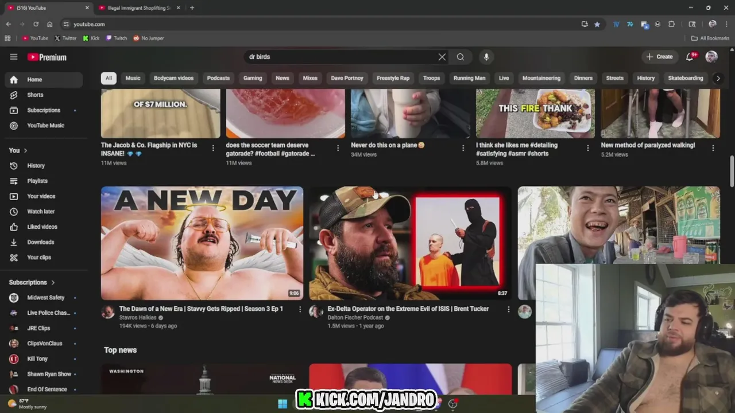This screenshot has height=413, width=735.
Task: Play 'A New Day' Stavvy video thumbnail
Action: coord(202,243)
